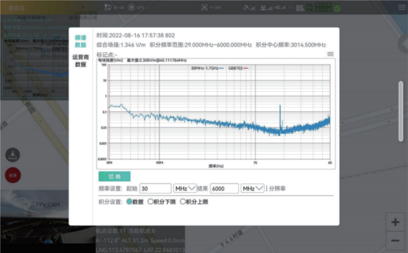This screenshot has width=408, height=253.
Task: Click the P-GPS drone icon
Action: coord(204,7)
